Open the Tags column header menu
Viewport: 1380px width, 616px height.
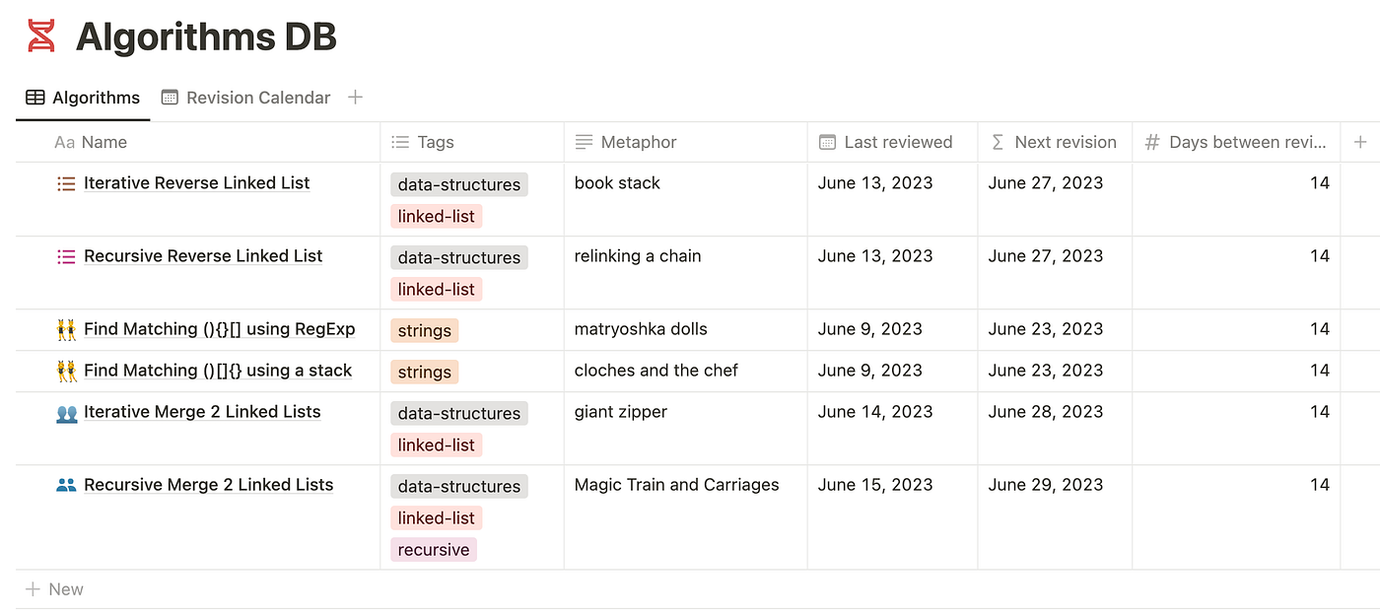click(435, 142)
